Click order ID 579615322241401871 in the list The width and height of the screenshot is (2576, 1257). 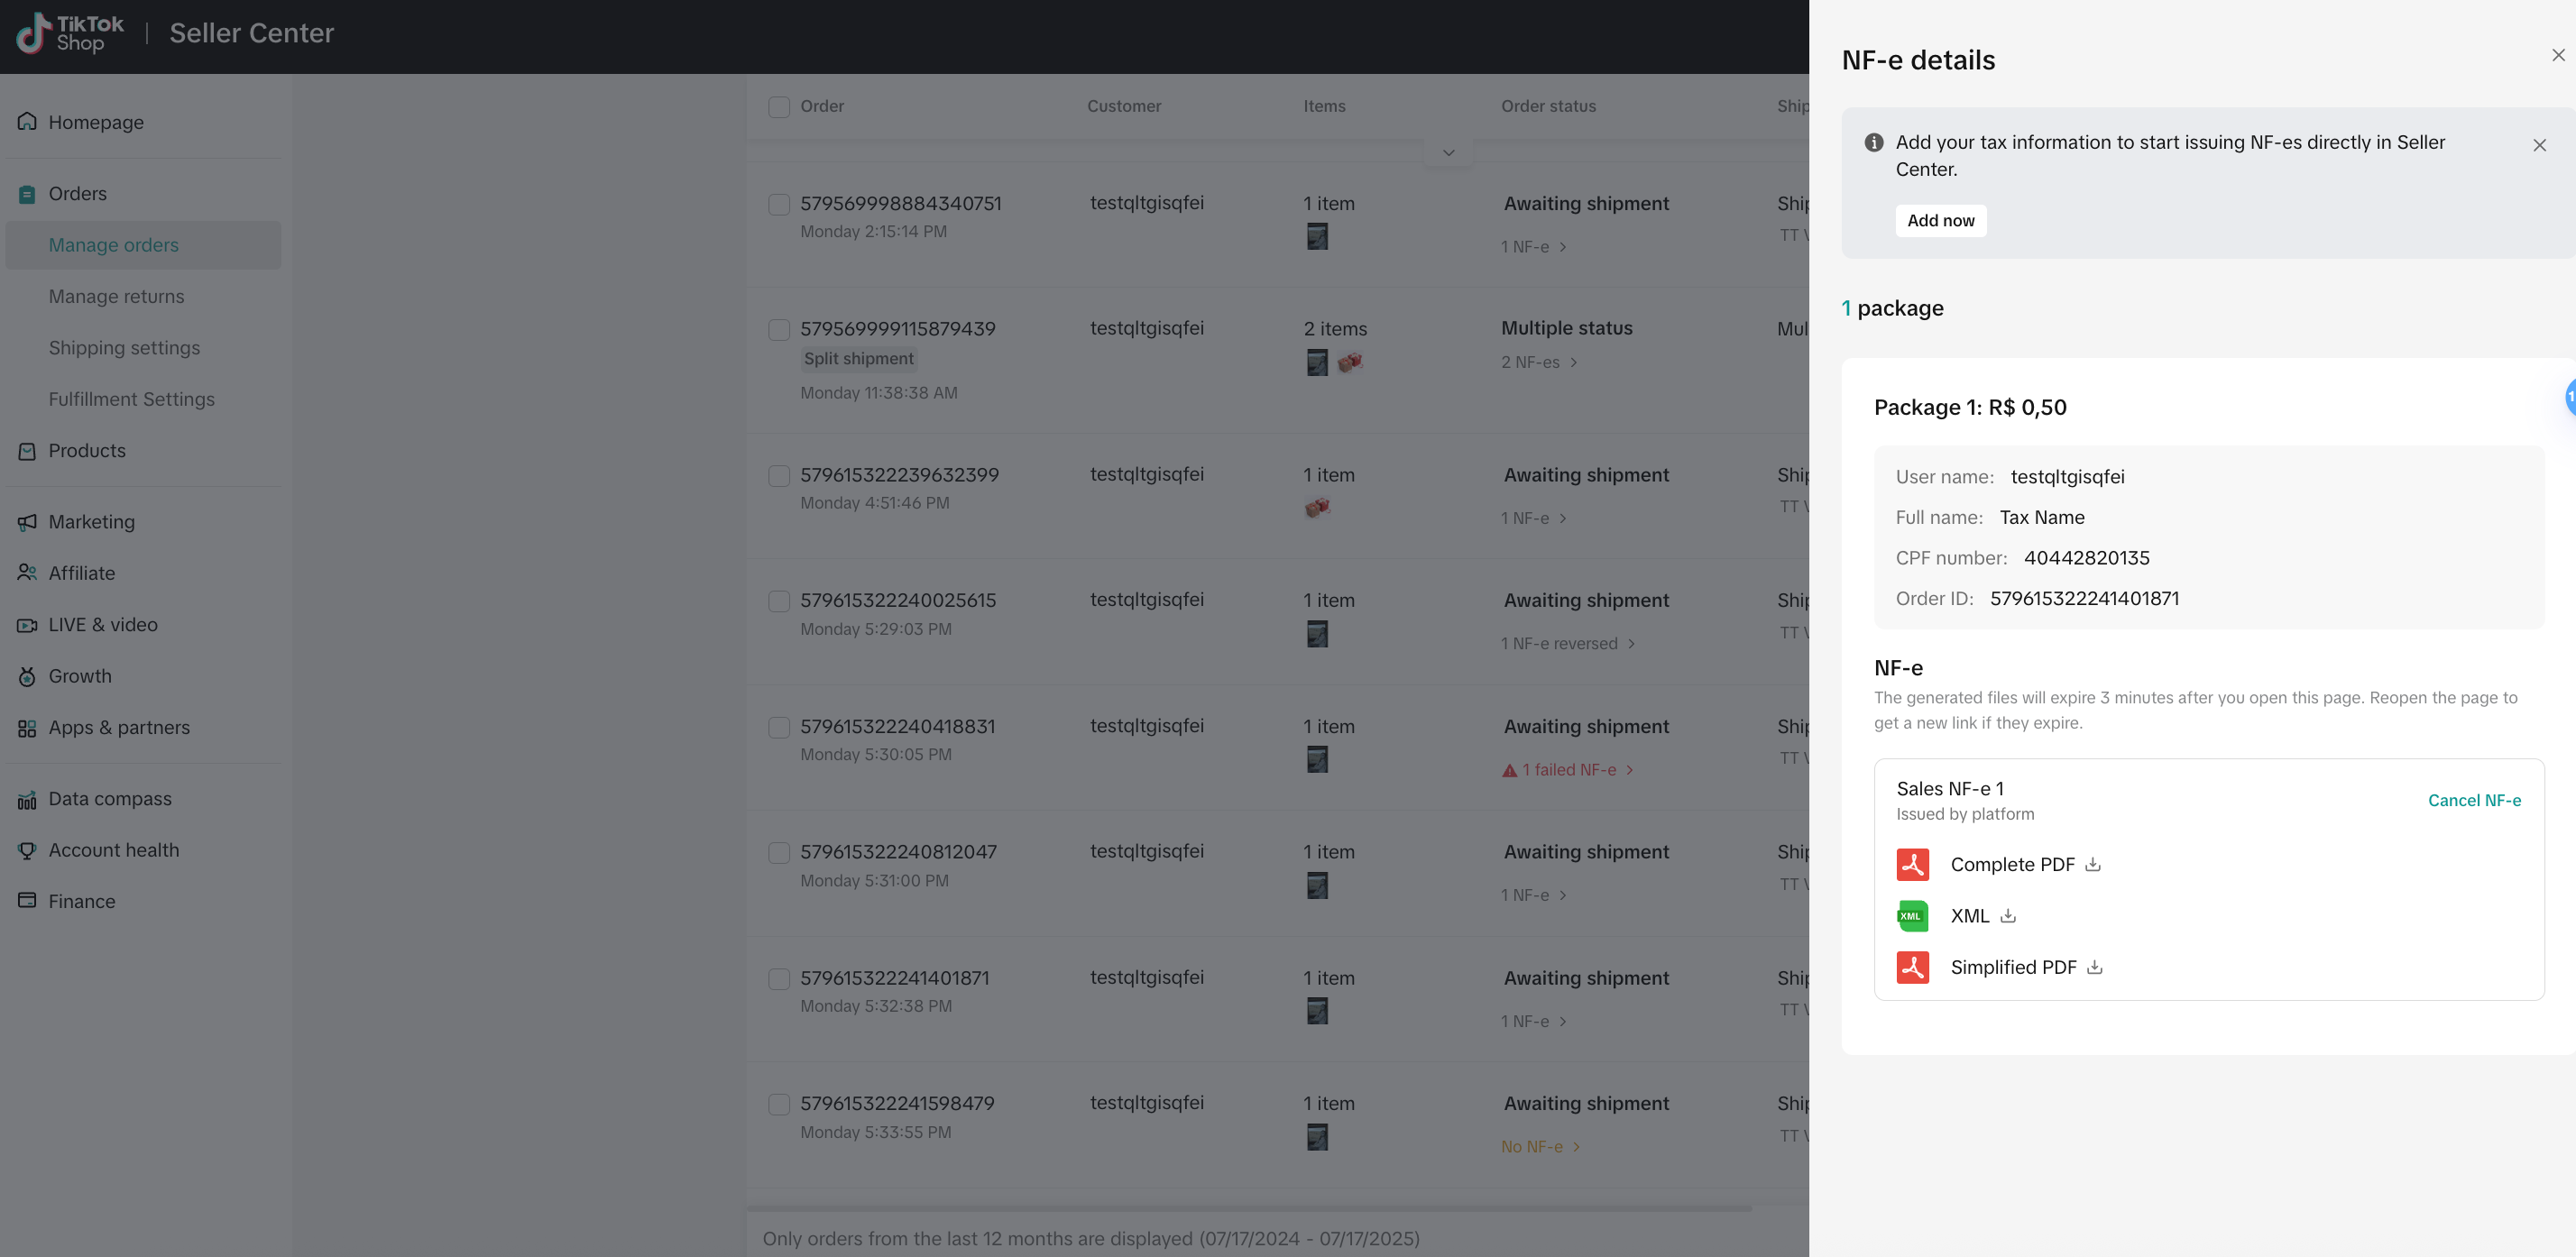click(x=894, y=978)
